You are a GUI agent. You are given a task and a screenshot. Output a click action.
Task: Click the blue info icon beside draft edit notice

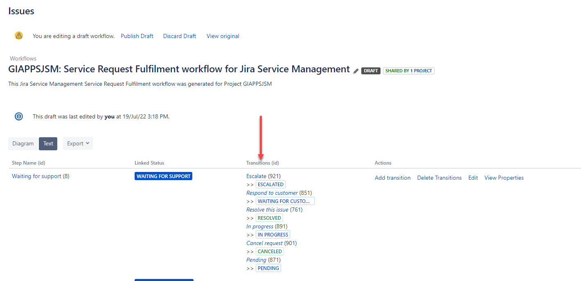pyautogui.click(x=18, y=116)
